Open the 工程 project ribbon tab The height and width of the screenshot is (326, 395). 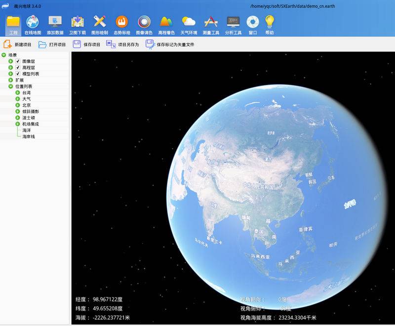tap(13, 25)
